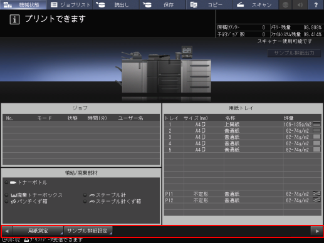The image size is (324, 243).
Task: Open the 保存 tab
Action: coord(162,4)
